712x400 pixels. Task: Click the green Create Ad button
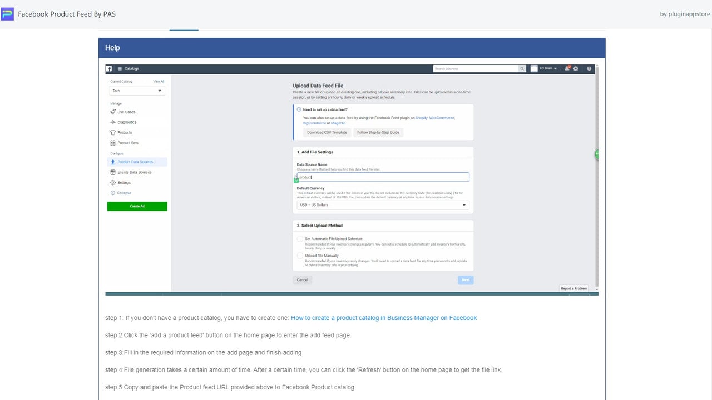pyautogui.click(x=137, y=206)
